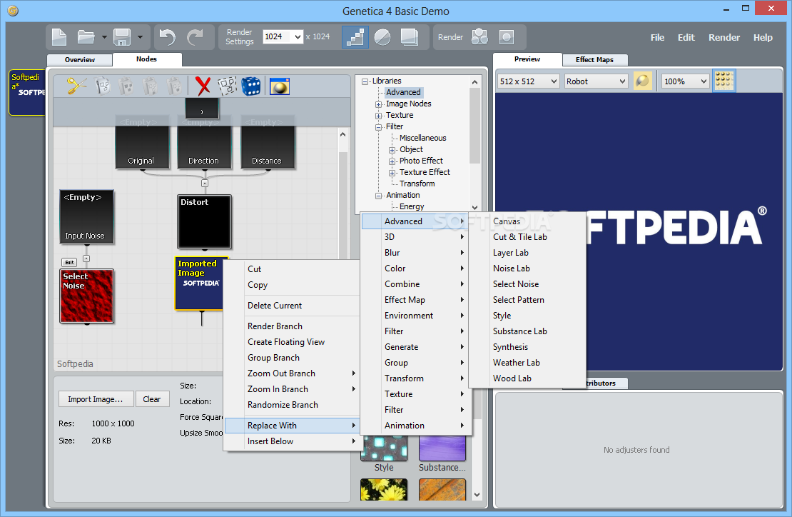
Task: Click the red X delete icon
Action: [x=203, y=86]
